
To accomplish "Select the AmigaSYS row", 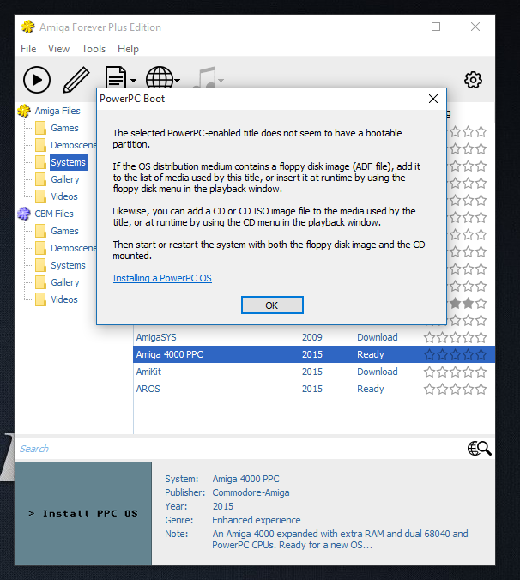I will [314, 337].
